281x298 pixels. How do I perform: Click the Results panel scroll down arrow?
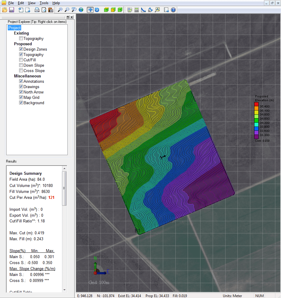click(x=64, y=290)
